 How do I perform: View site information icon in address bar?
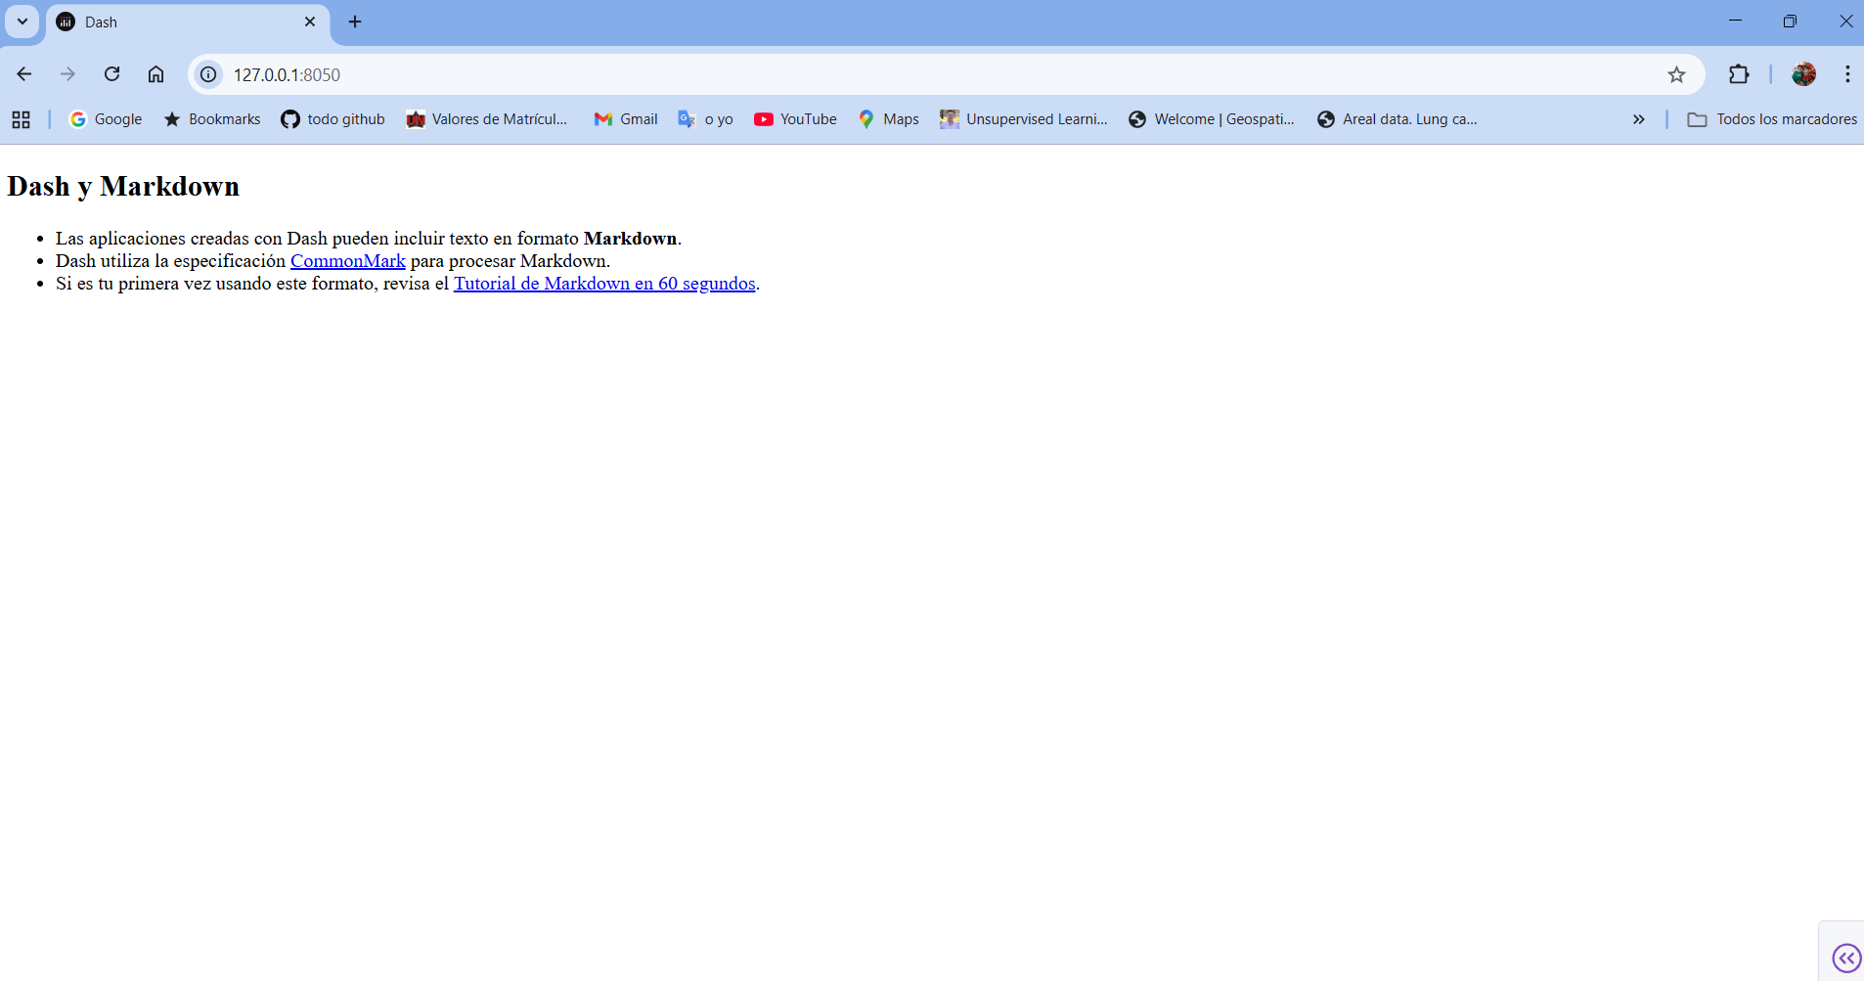click(x=208, y=74)
